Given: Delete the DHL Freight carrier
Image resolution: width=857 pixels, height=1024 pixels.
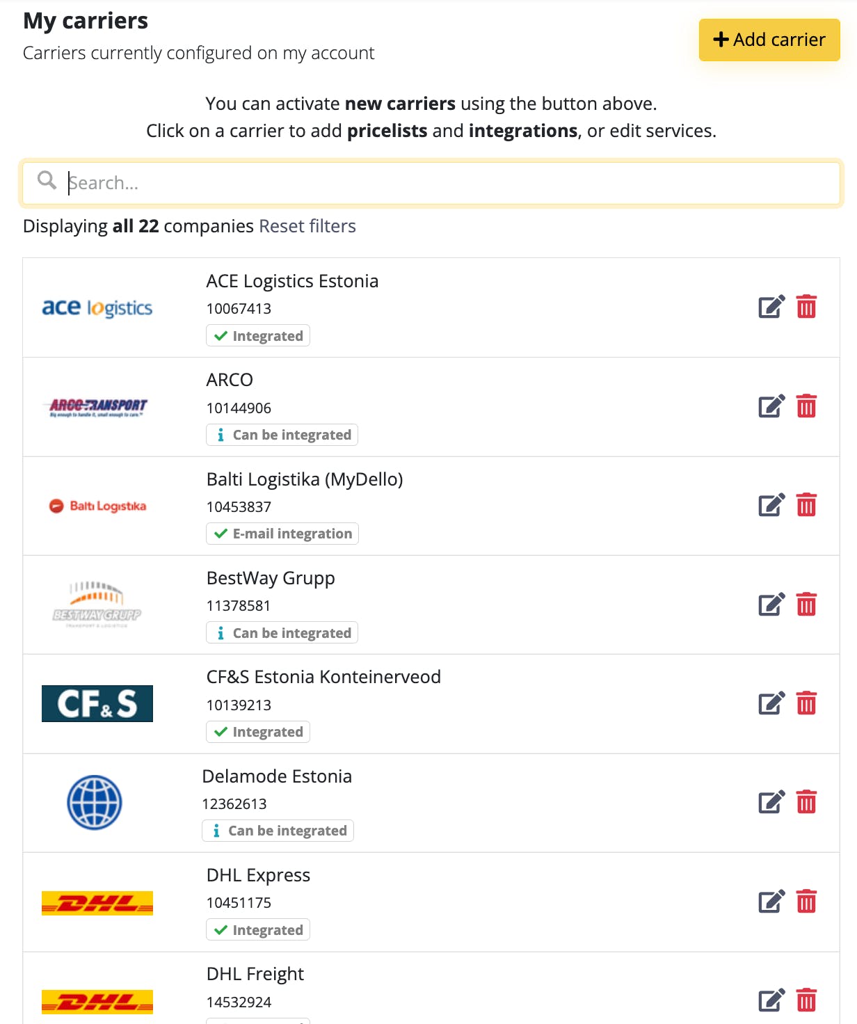Looking at the screenshot, I should (x=806, y=1000).
